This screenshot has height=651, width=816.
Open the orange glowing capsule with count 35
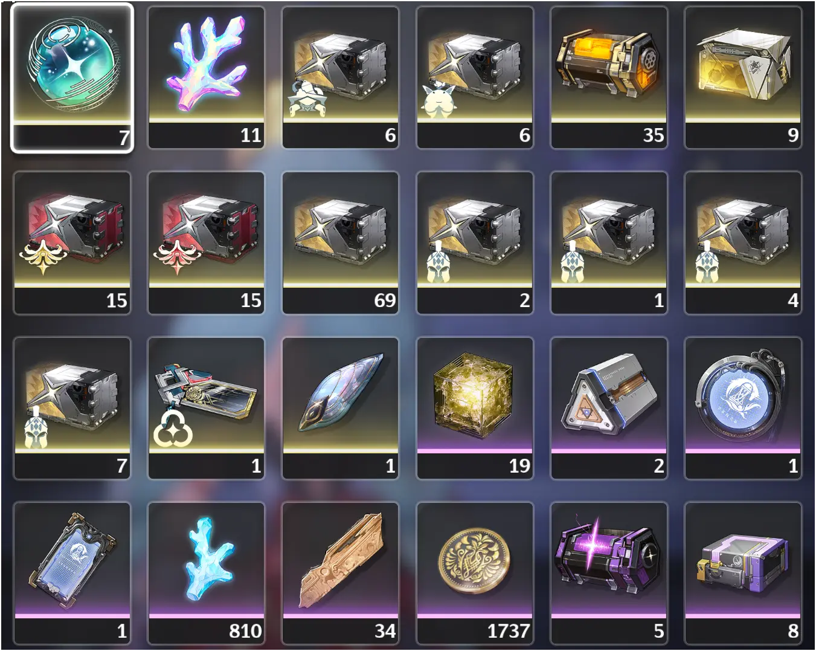pos(609,78)
